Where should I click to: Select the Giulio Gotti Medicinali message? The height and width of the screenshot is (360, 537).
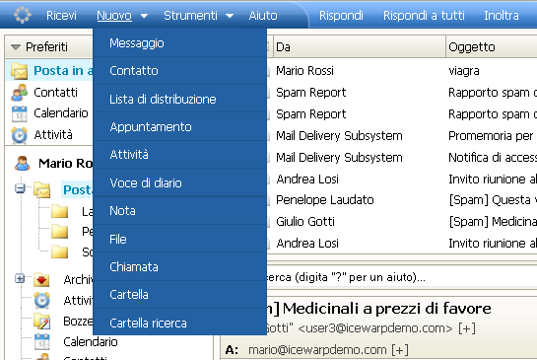click(401, 222)
